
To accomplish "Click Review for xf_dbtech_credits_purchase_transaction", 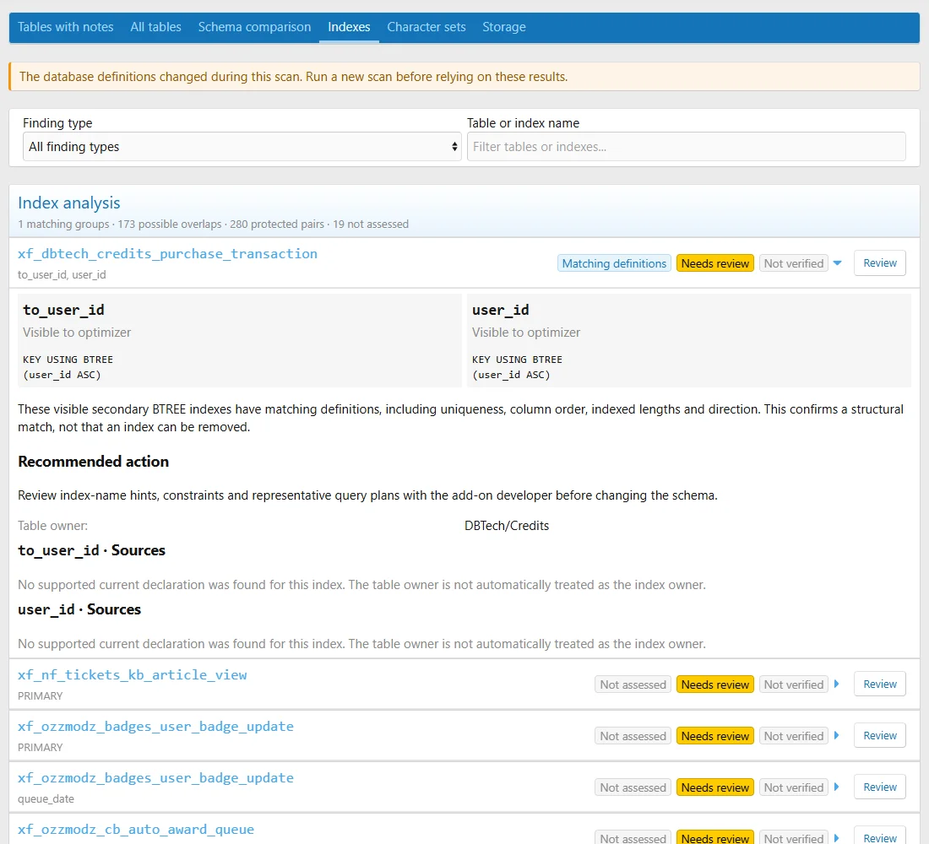I will pyautogui.click(x=880, y=263).
